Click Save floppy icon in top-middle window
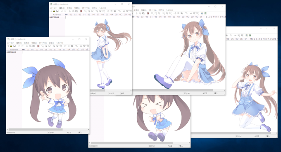 [57, 11]
